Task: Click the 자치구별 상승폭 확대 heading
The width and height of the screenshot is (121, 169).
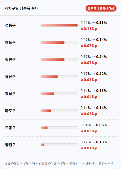Action: [21, 8]
